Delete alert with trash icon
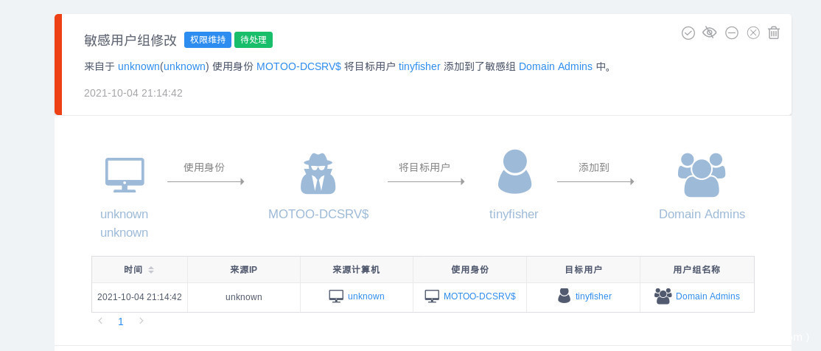The height and width of the screenshot is (351, 821). coord(774,32)
